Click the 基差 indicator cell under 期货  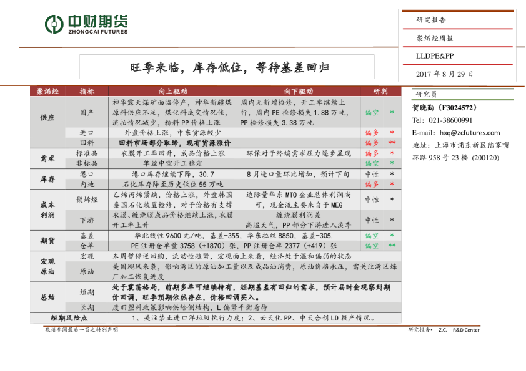click(x=87, y=236)
